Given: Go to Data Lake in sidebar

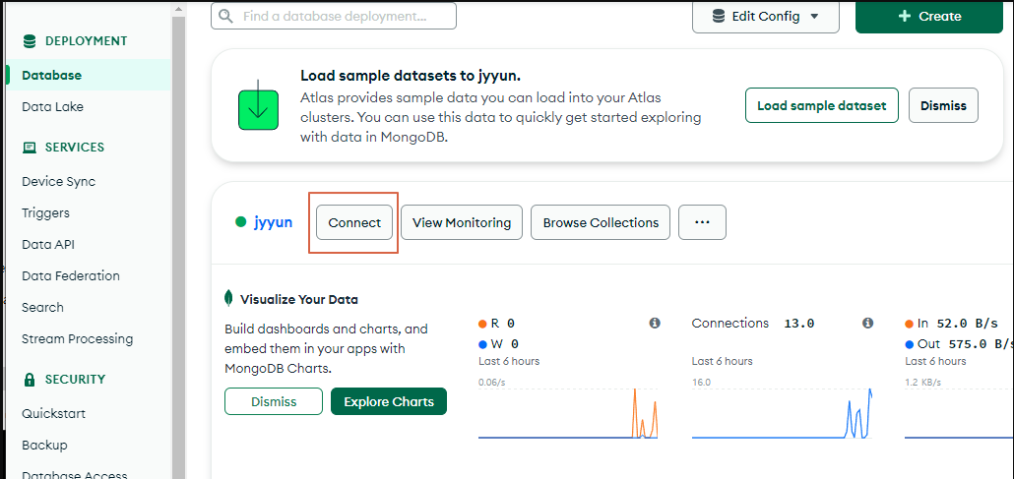Looking at the screenshot, I should pos(53,106).
